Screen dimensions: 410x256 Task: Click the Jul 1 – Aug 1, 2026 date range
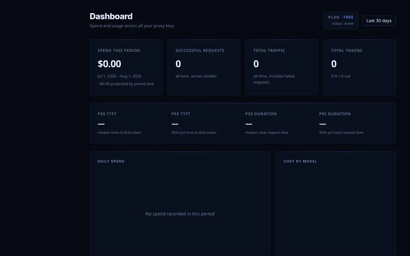pyautogui.click(x=119, y=76)
